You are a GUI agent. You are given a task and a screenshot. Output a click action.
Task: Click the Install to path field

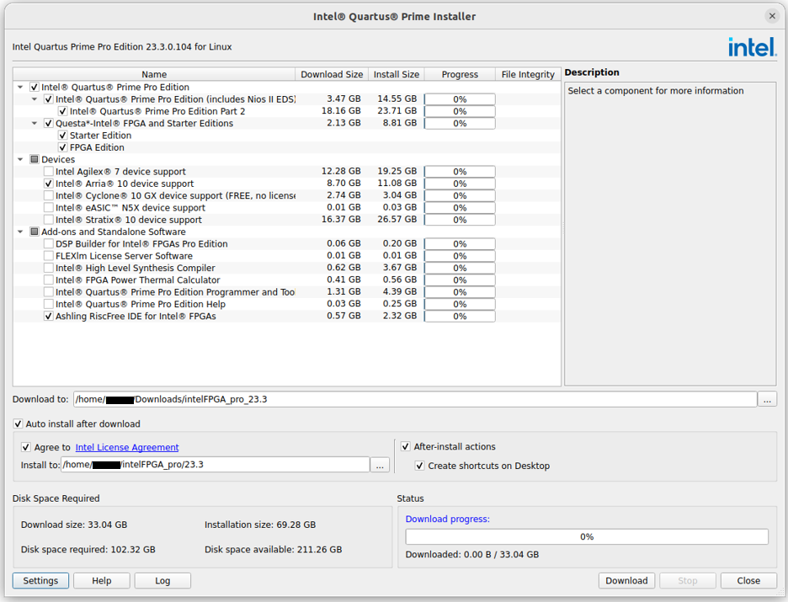pyautogui.click(x=215, y=465)
